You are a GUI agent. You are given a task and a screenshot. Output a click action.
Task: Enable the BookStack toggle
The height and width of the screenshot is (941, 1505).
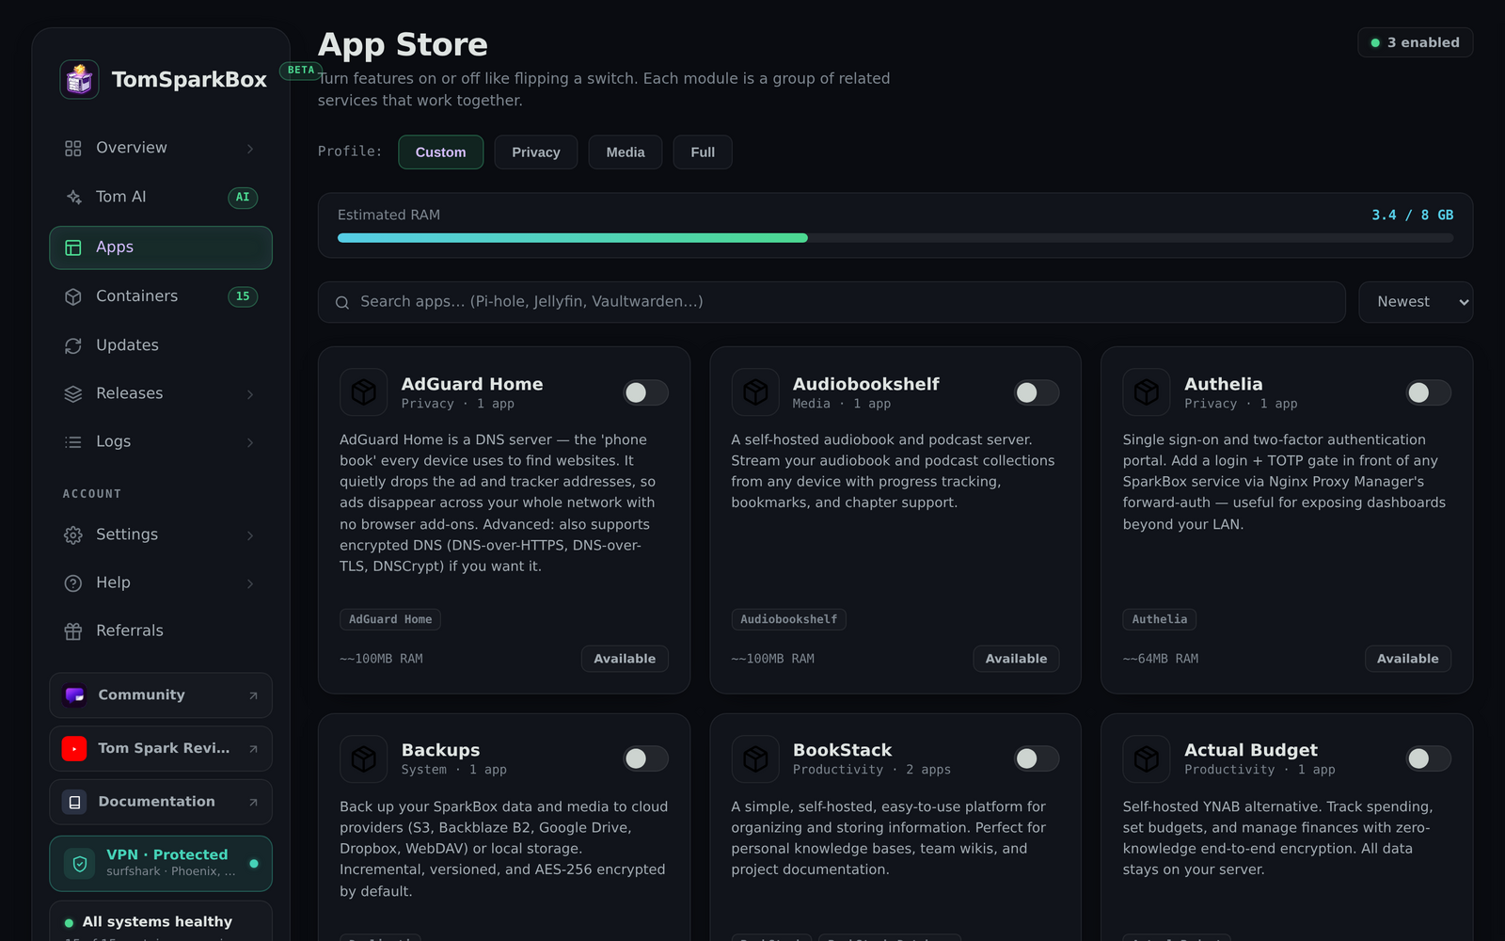(1037, 758)
